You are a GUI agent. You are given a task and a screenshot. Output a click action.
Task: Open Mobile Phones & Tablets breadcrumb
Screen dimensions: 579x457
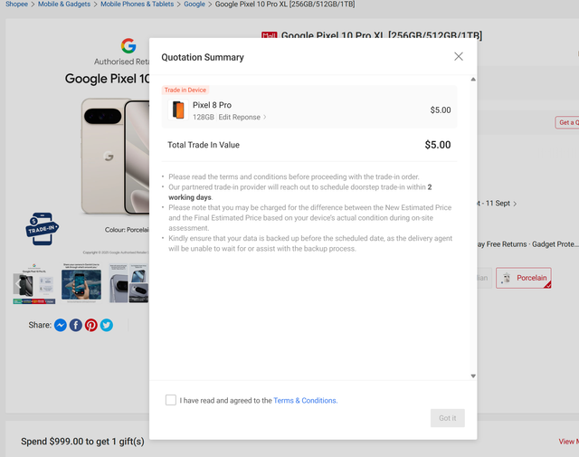(137, 4)
